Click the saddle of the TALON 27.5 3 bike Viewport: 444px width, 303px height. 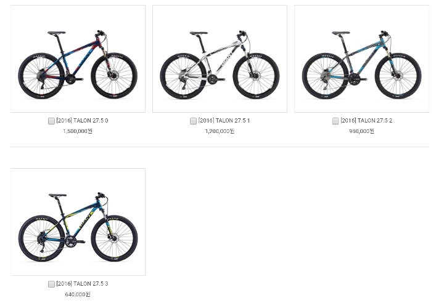click(x=57, y=195)
